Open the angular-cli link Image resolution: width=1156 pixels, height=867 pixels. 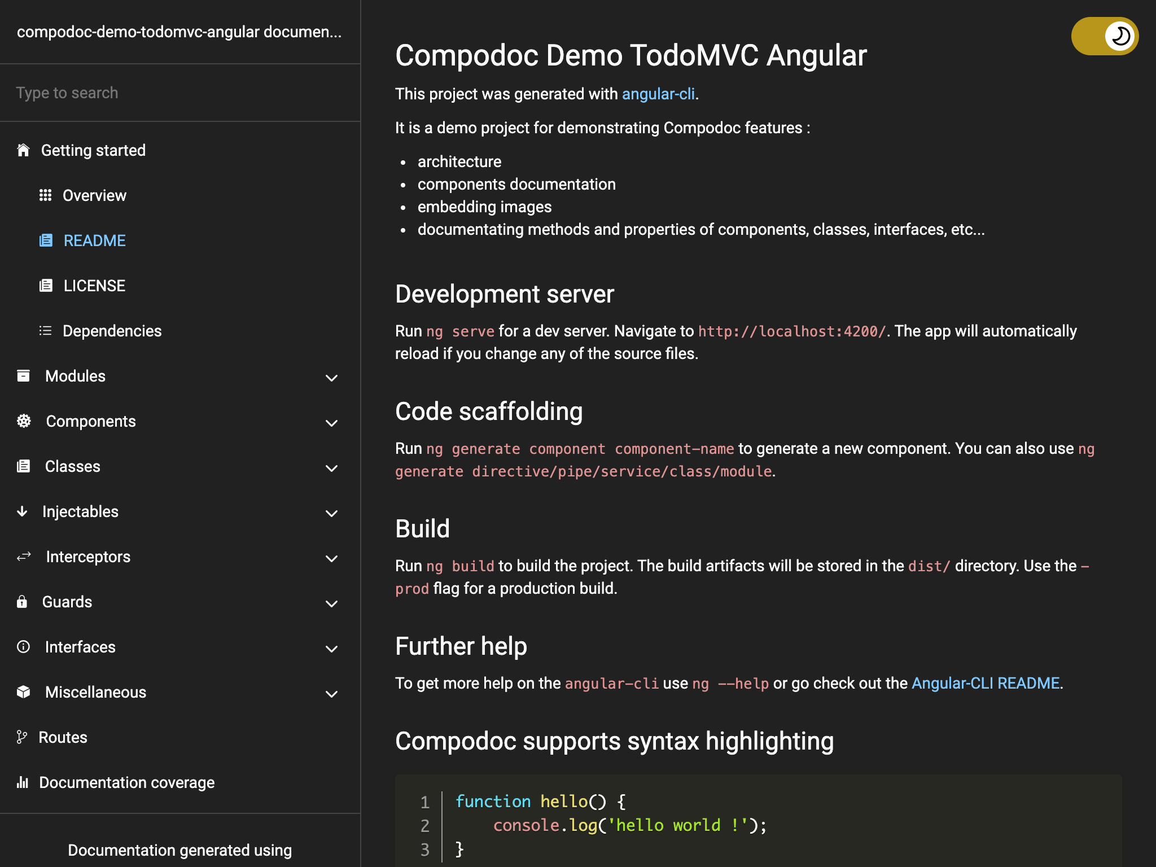point(658,94)
